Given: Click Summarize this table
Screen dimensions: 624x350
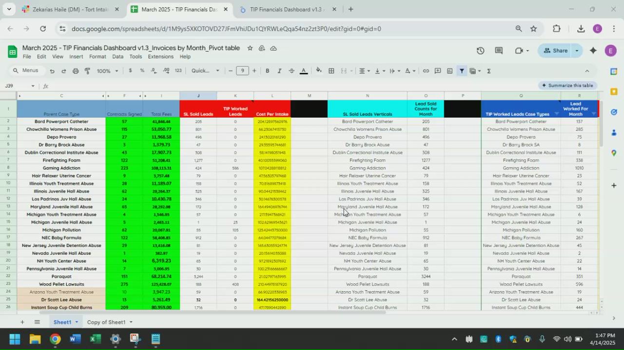Looking at the screenshot, I should coord(567,85).
